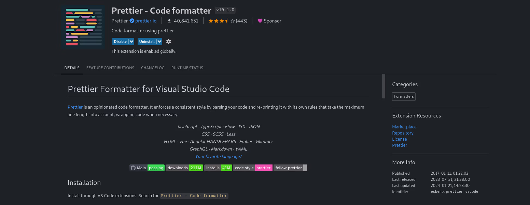Click the Last released date 2023-07-31

tap(450, 179)
